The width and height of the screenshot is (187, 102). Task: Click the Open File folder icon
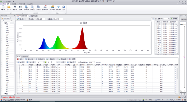point(9,7)
